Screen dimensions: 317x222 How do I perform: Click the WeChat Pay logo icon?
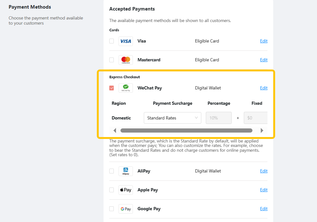126,88
